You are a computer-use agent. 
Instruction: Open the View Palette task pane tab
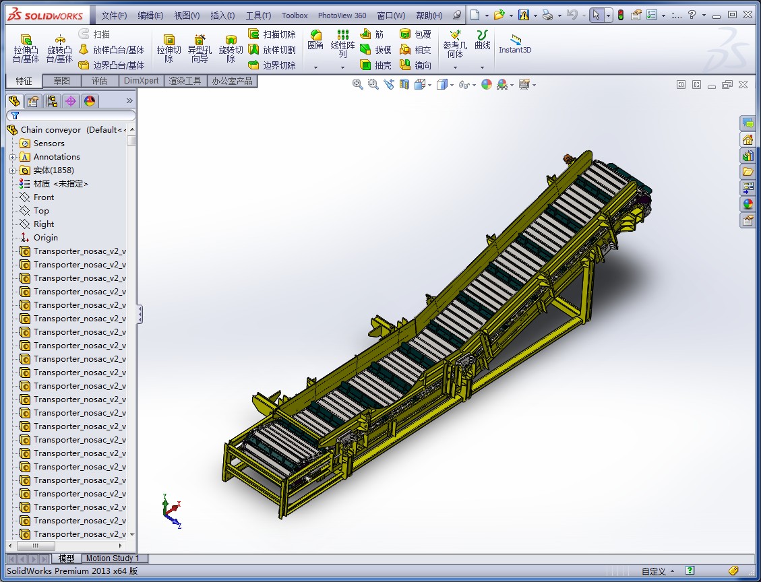coord(748,188)
